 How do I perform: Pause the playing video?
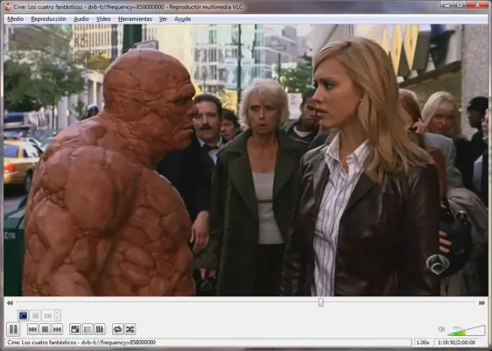pyautogui.click(x=13, y=329)
